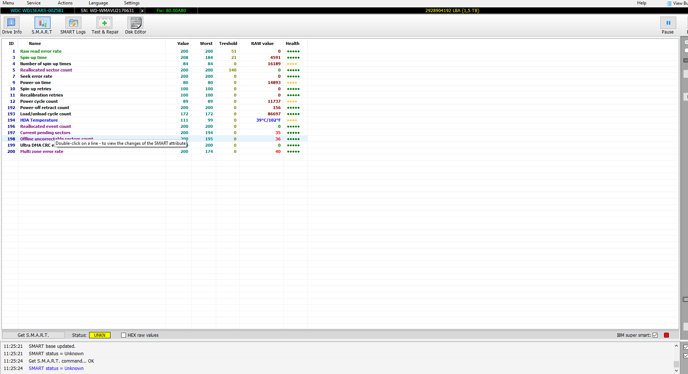Open the Menu menu
The width and height of the screenshot is (688, 374).
tap(8, 3)
